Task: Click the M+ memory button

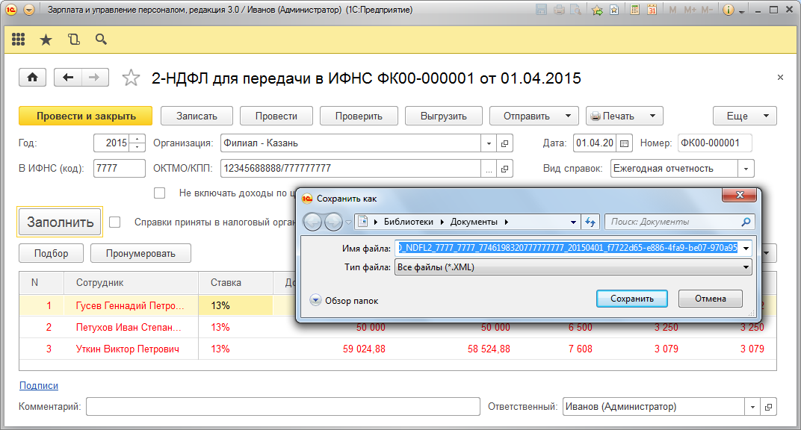Action: [690, 10]
